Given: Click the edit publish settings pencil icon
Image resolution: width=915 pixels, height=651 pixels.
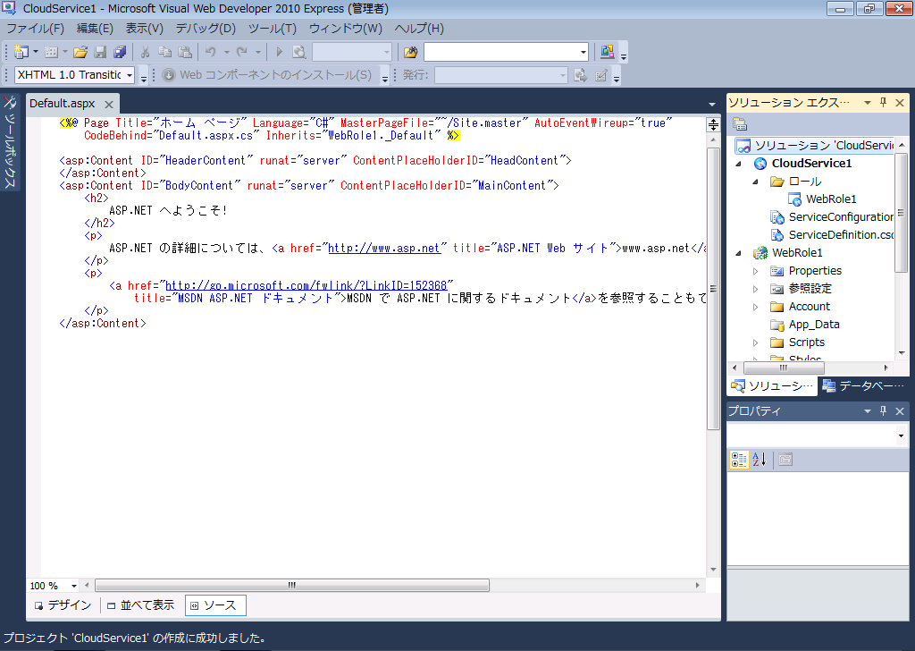Looking at the screenshot, I should coord(601,75).
